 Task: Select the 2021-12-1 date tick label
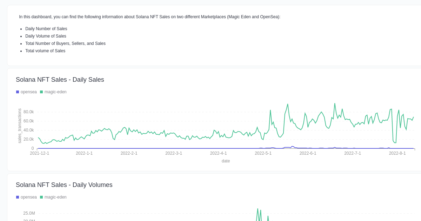40,153
